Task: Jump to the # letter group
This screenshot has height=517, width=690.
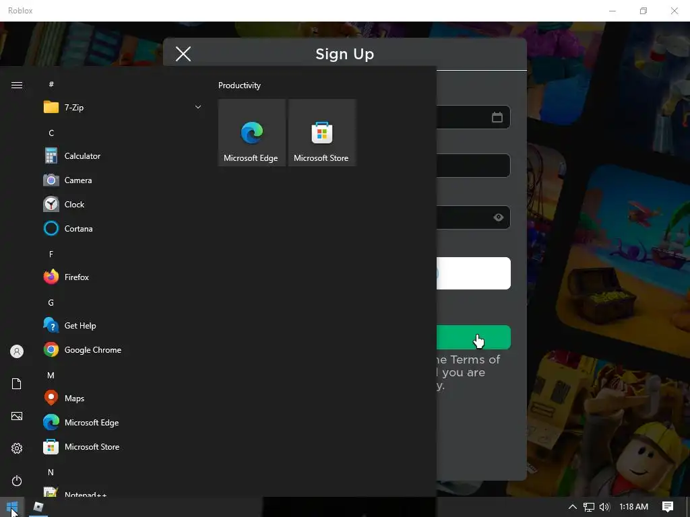Action: click(51, 84)
